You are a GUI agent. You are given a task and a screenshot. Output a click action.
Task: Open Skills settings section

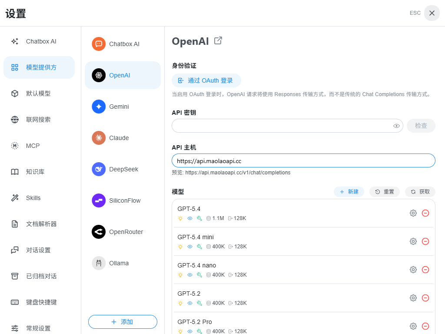(x=39, y=198)
